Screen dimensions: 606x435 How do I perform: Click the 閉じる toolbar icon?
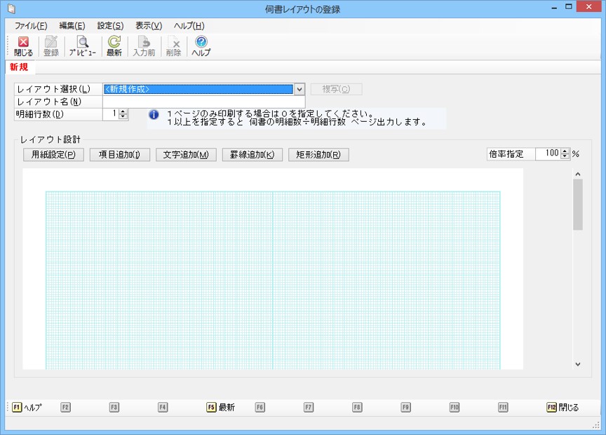[23, 46]
